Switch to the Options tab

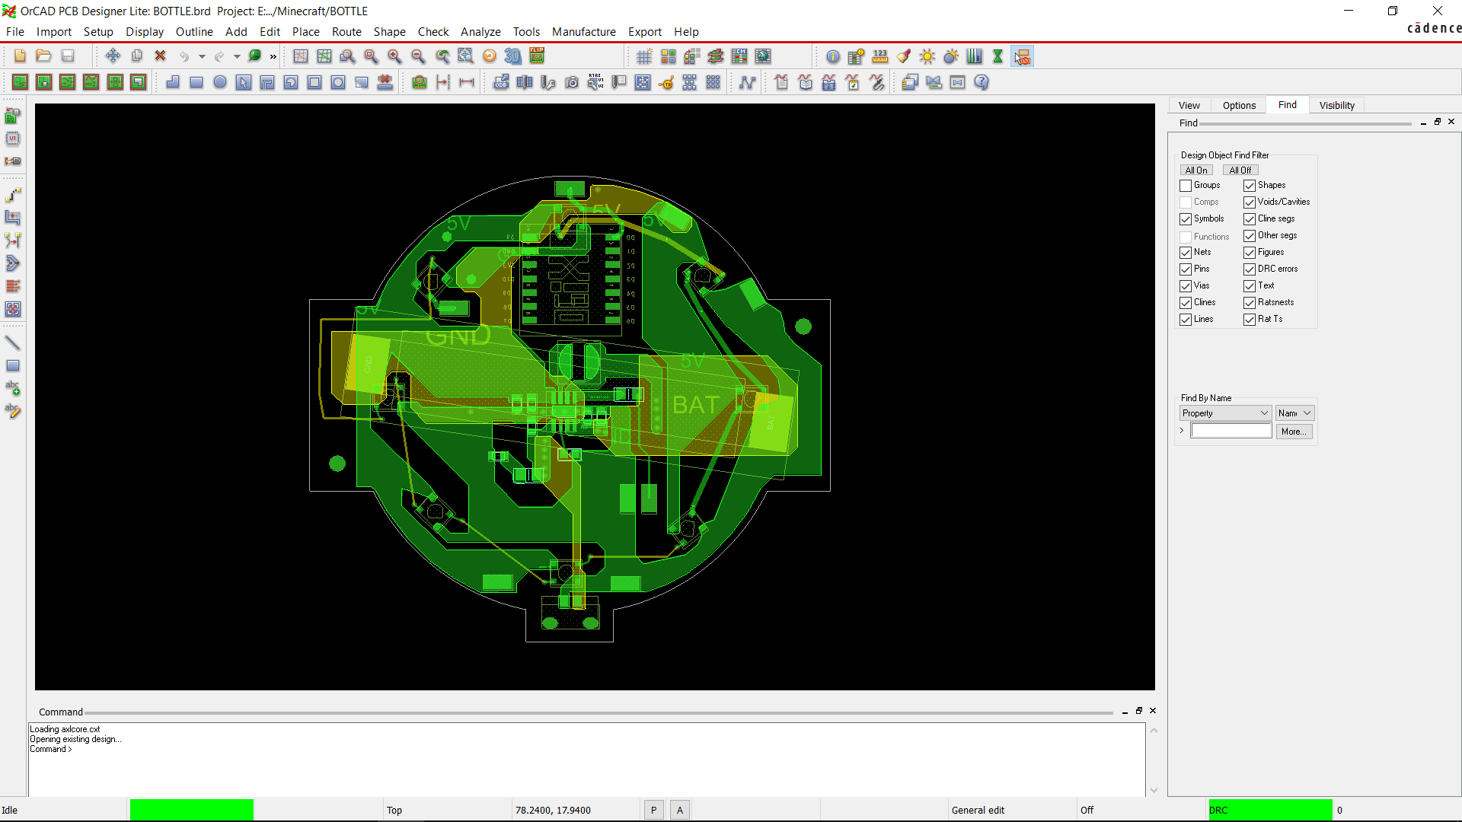coord(1239,106)
